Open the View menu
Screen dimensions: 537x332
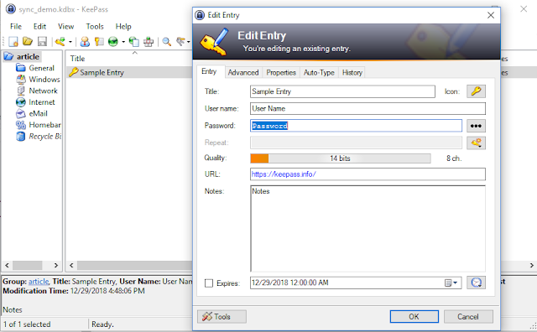(x=65, y=26)
